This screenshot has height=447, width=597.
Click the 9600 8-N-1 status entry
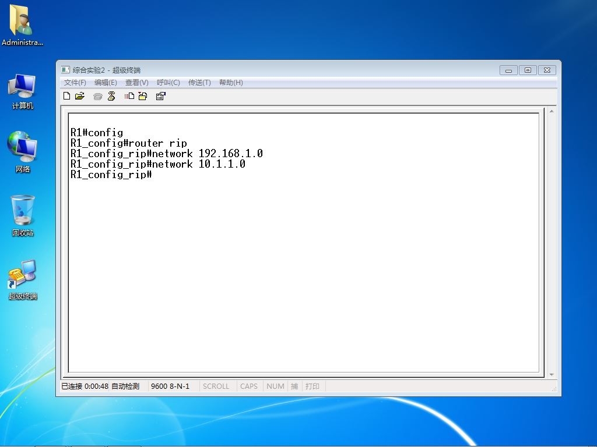point(170,386)
